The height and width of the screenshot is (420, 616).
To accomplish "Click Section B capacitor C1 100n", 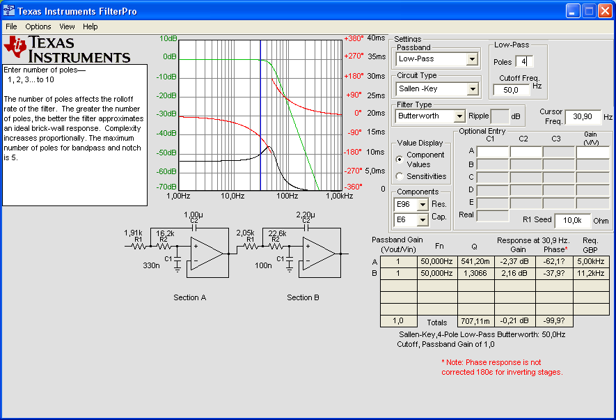I will tap(290, 259).
